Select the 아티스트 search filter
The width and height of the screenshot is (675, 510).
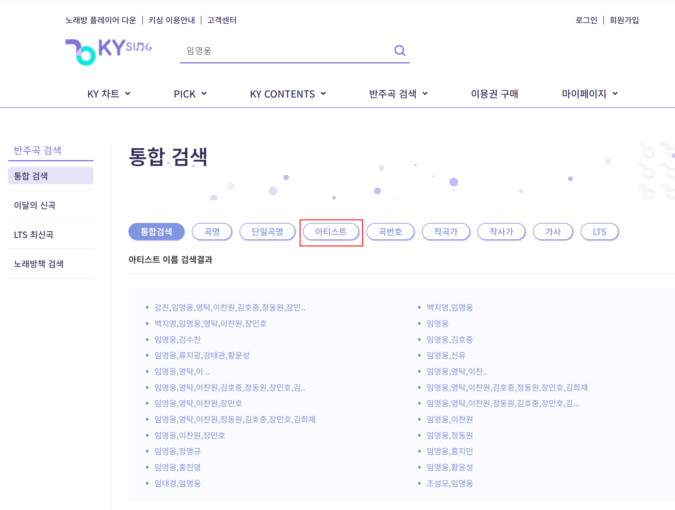[x=331, y=232]
